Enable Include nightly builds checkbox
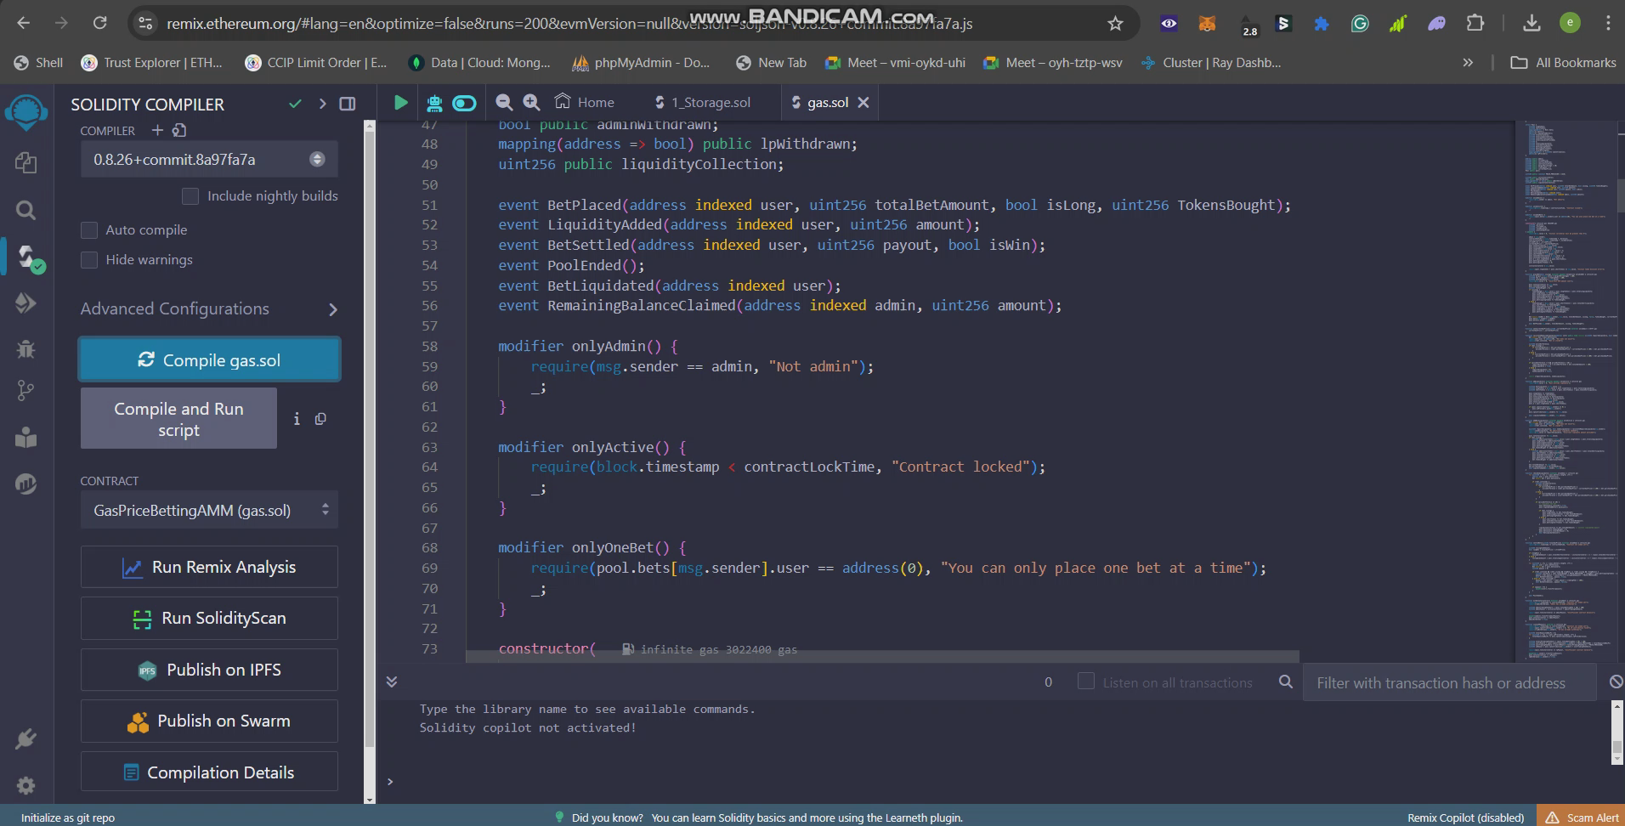Image resolution: width=1625 pixels, height=826 pixels. (x=190, y=196)
